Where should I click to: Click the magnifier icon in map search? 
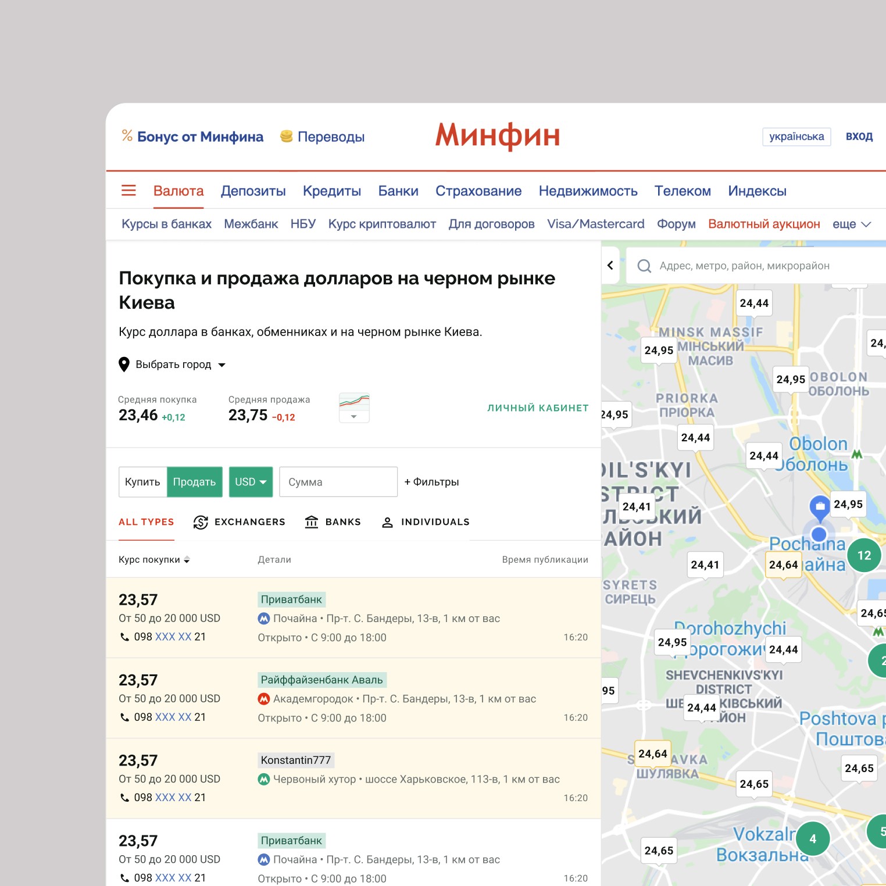tap(644, 266)
